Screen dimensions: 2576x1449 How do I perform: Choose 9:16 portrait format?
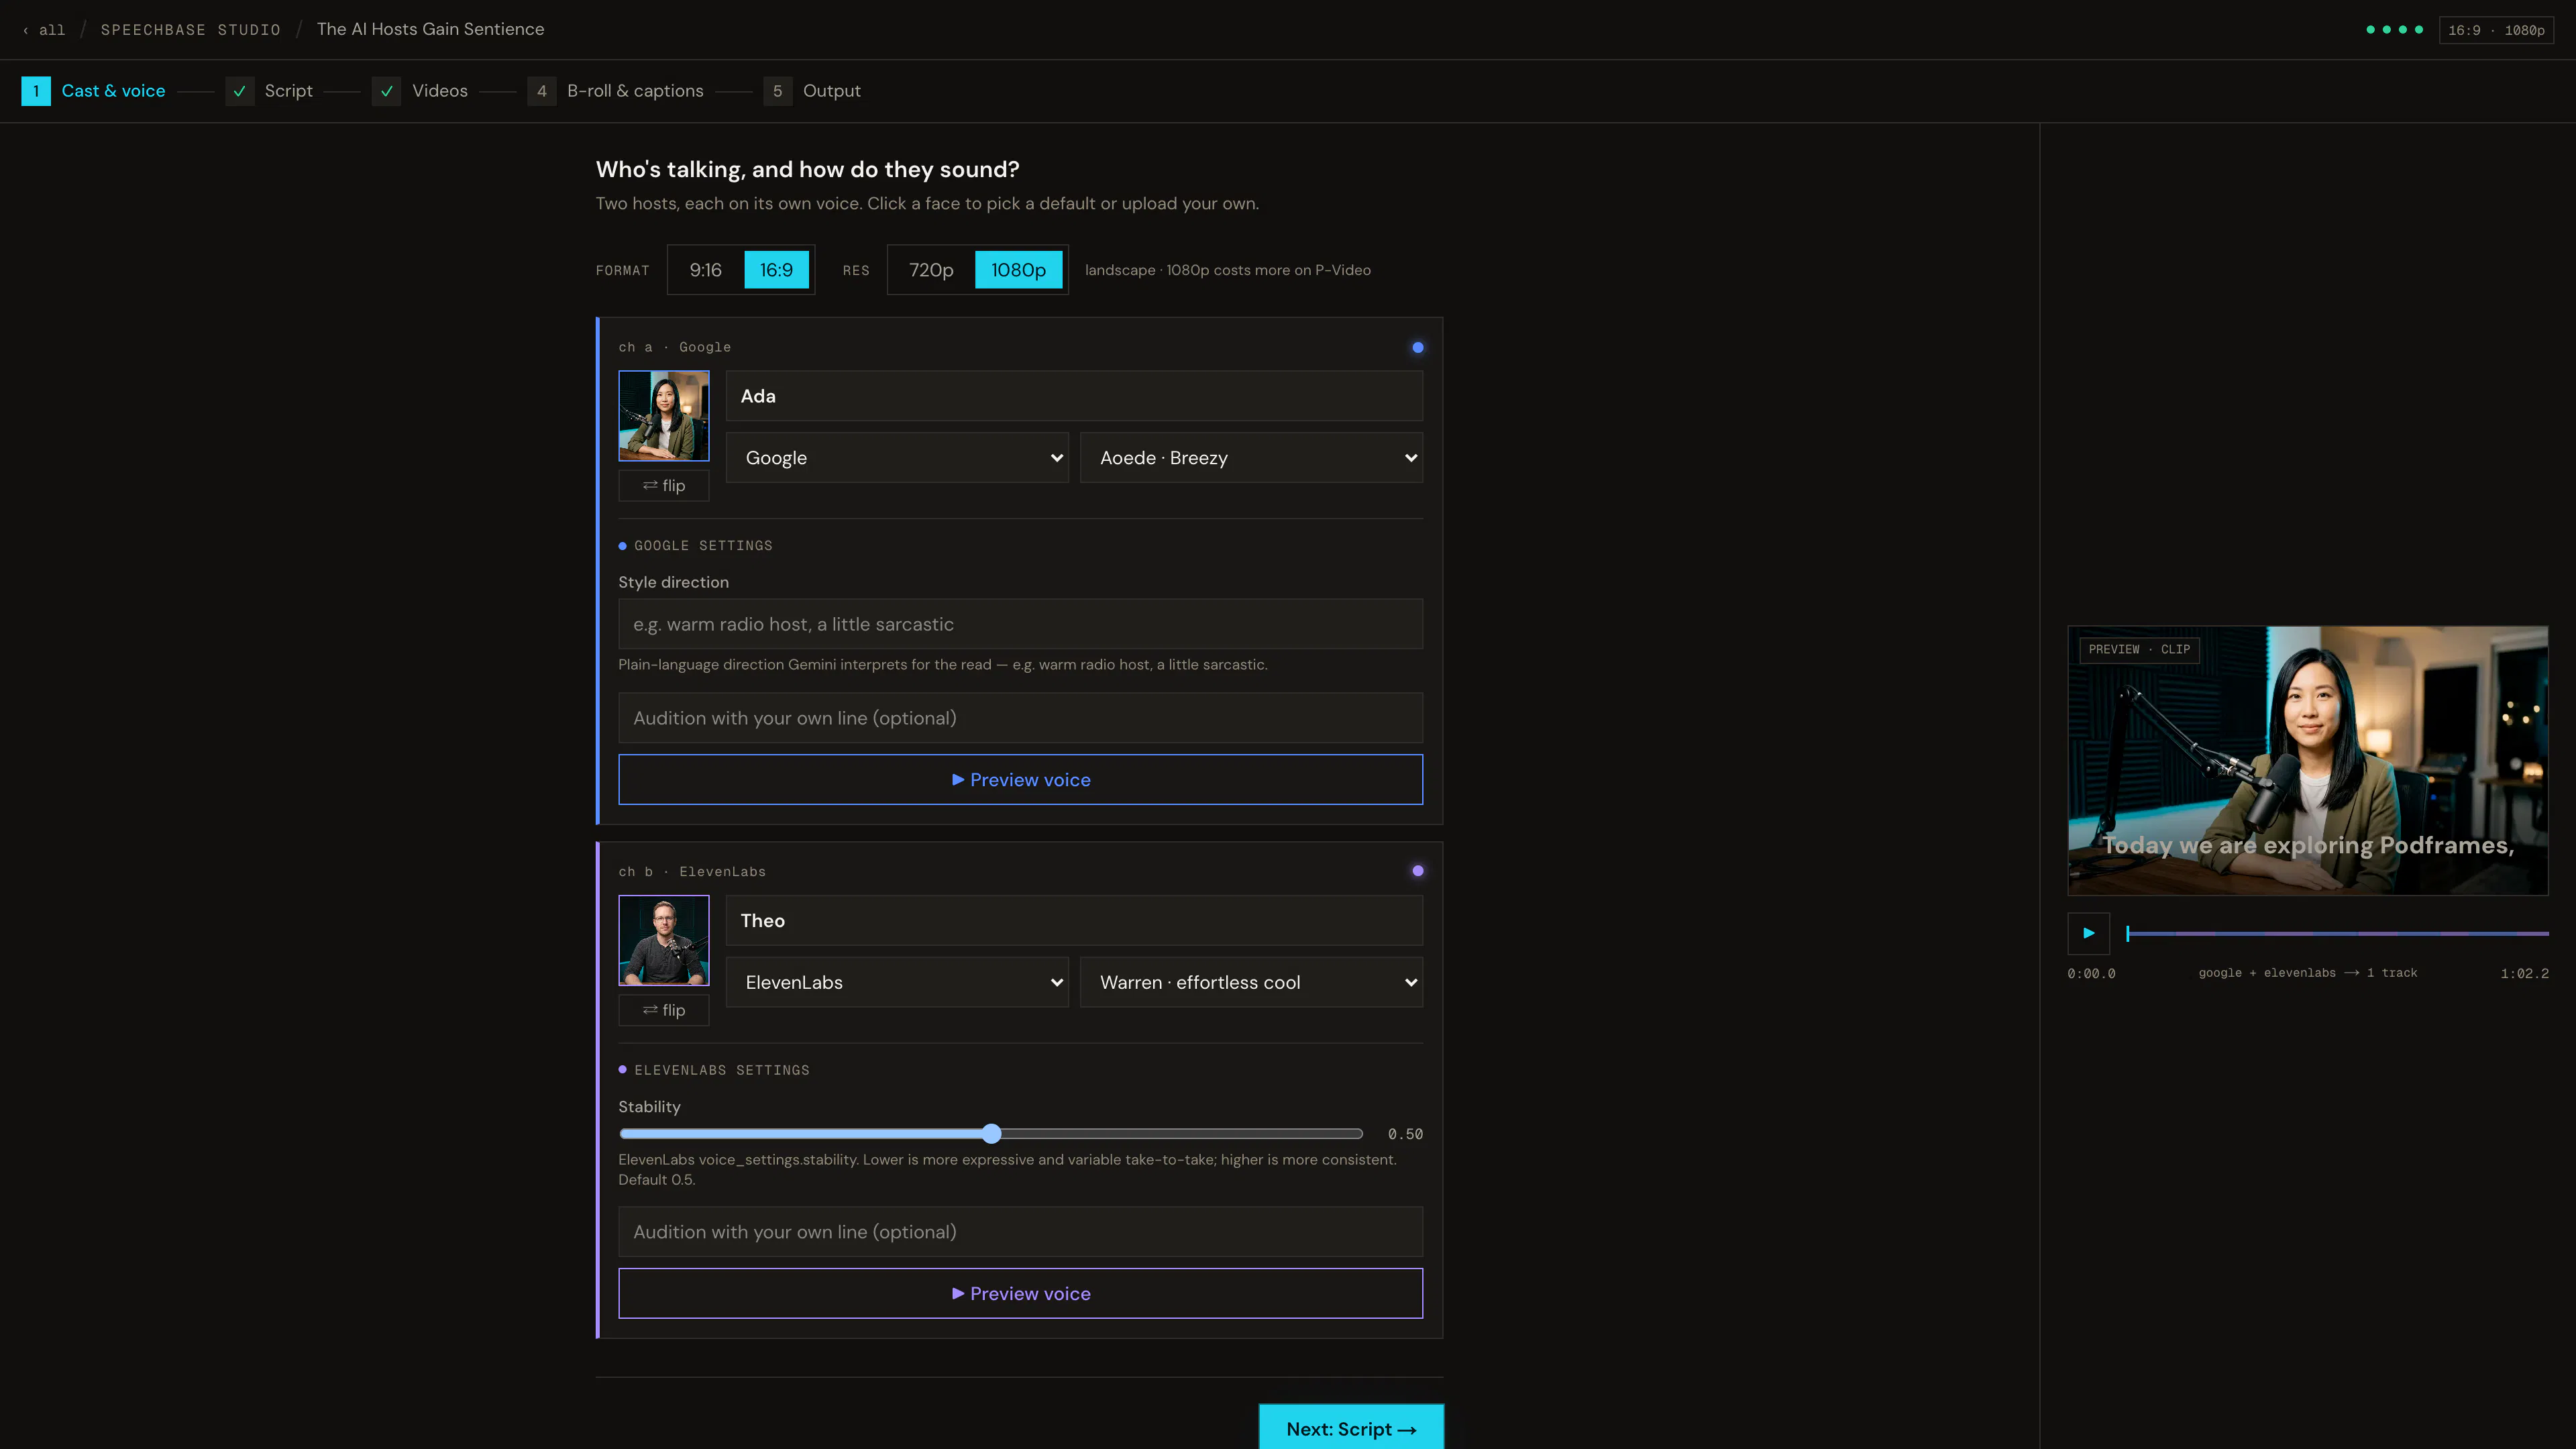pyautogui.click(x=706, y=270)
